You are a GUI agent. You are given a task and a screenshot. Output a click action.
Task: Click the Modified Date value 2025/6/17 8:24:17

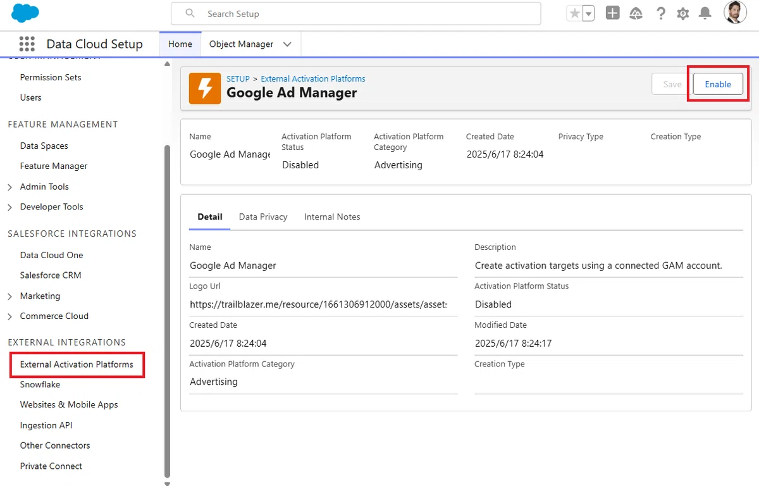[513, 344]
